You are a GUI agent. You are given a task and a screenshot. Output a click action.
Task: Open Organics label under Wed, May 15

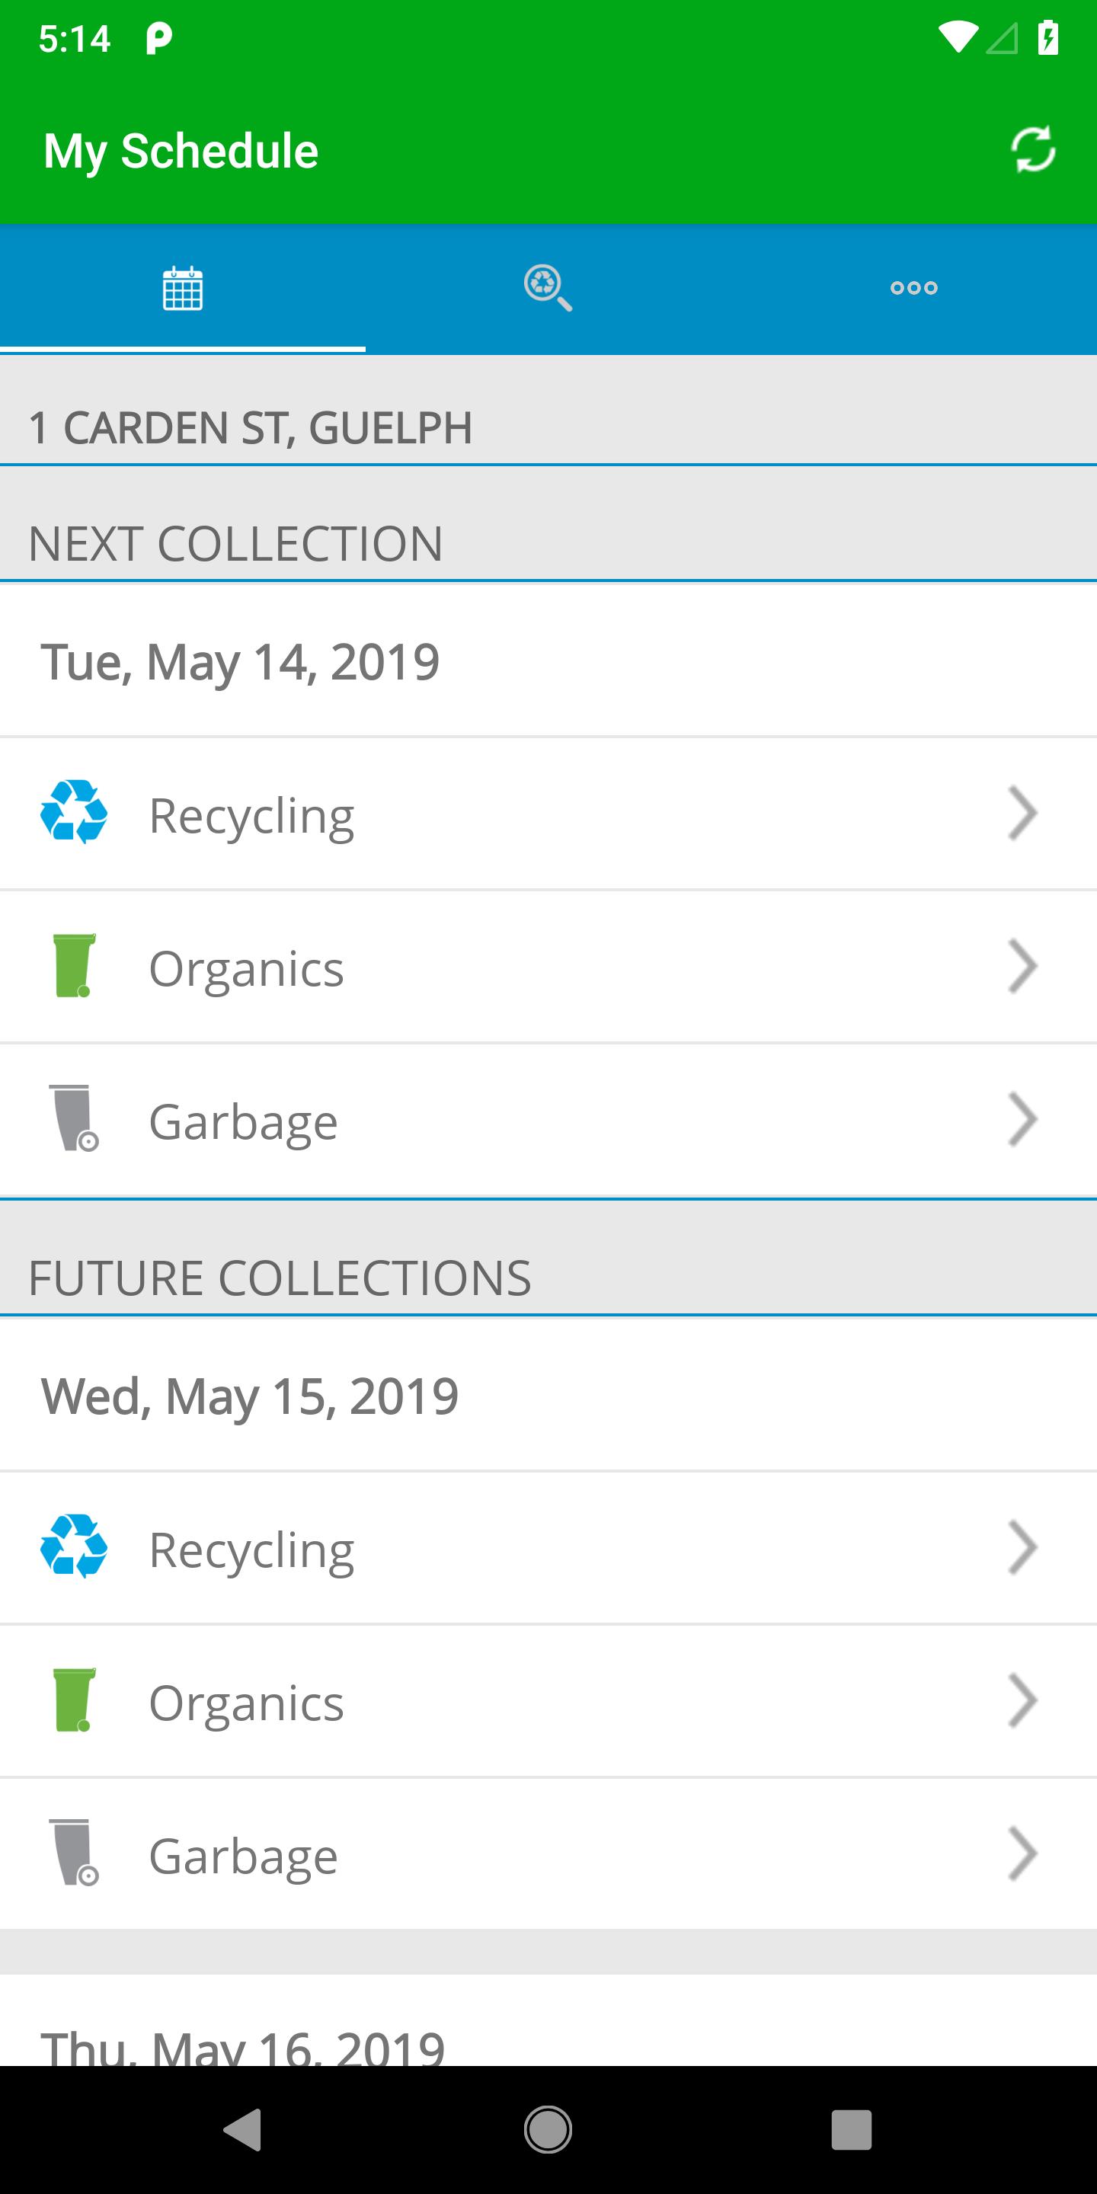246,1703
